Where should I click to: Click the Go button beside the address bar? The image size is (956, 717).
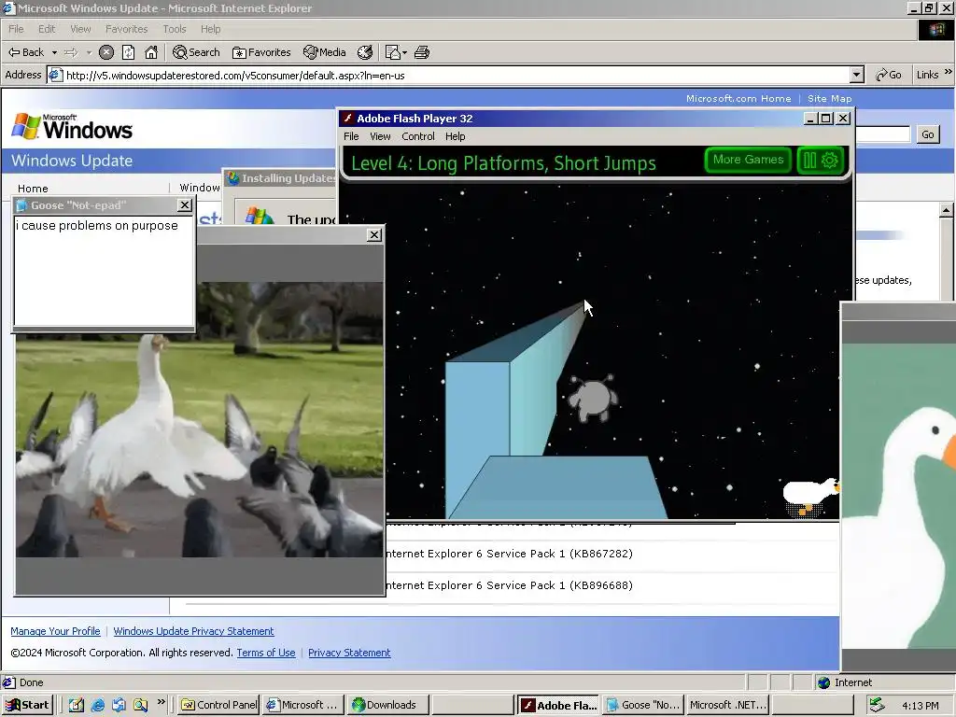click(889, 75)
